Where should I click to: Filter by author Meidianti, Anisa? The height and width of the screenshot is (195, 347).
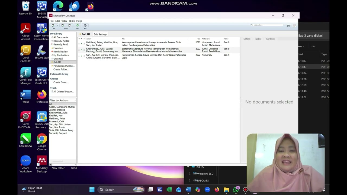57,119
